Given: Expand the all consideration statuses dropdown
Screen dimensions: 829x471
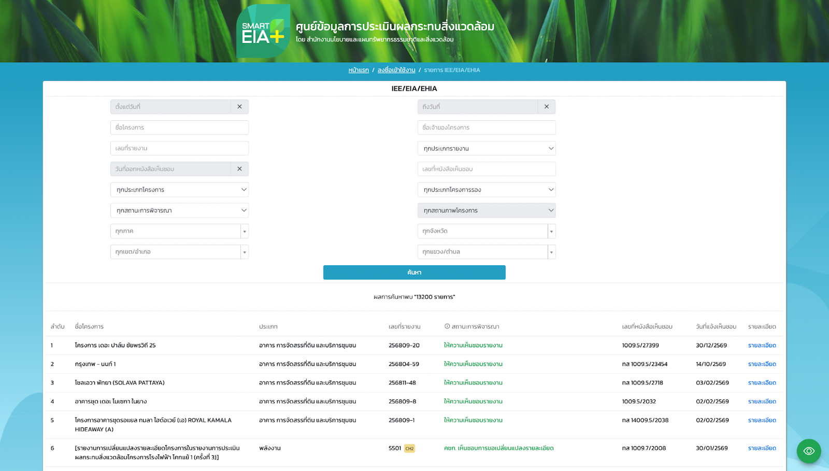Looking at the screenshot, I should (179, 210).
